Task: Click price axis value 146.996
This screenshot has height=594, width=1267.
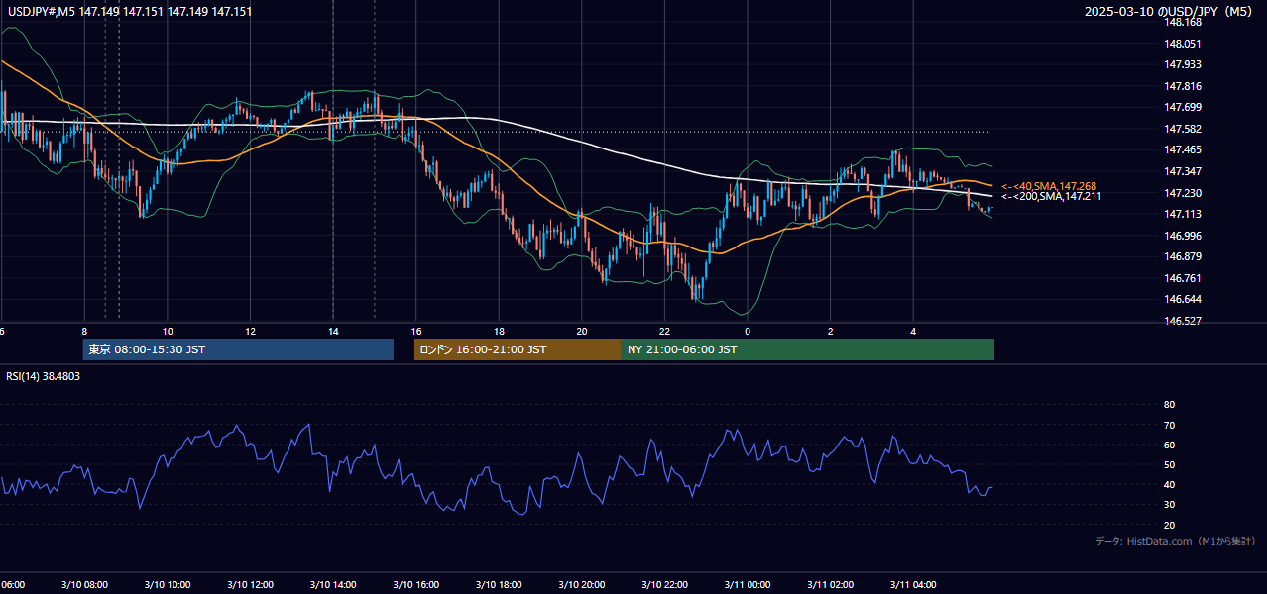Action: (1182, 236)
